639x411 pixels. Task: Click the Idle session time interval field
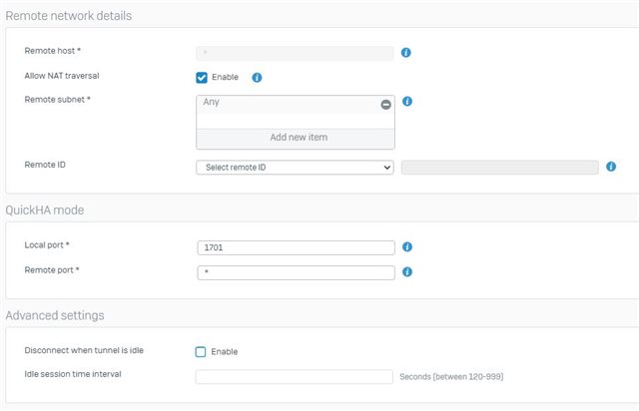[294, 377]
